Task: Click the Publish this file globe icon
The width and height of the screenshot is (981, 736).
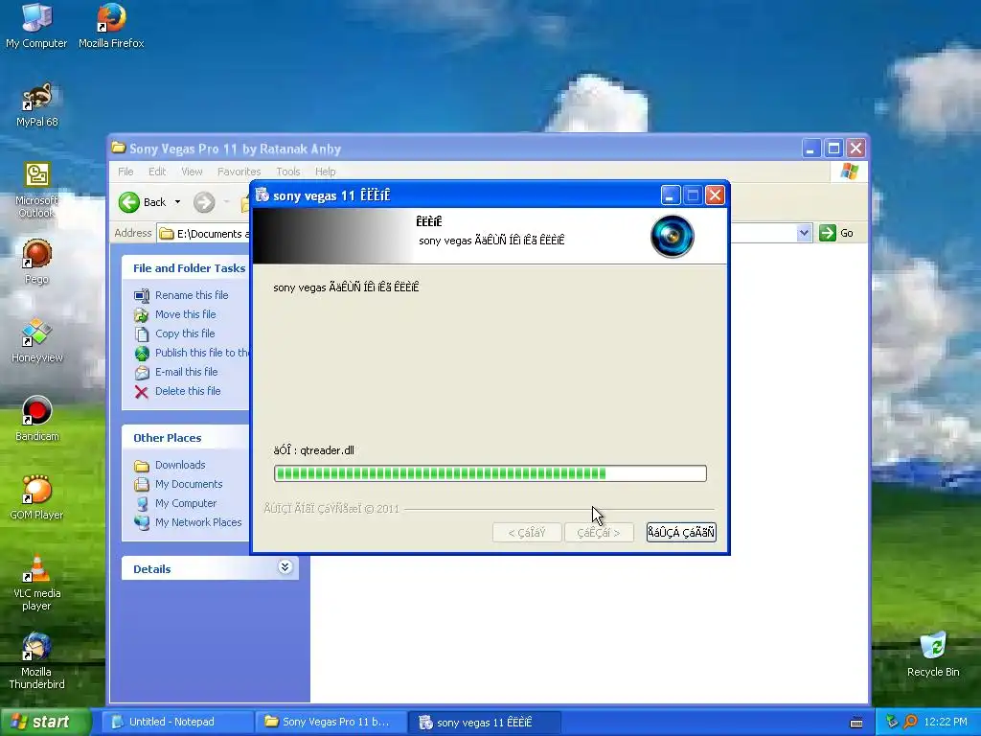Action: 142,353
